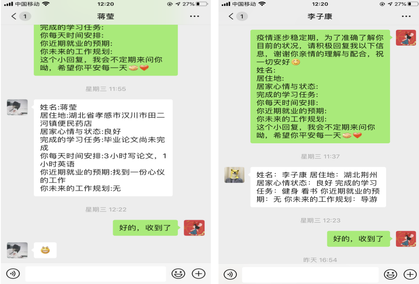Tap the grinning emoji message from 蒋莹

pos(45,250)
